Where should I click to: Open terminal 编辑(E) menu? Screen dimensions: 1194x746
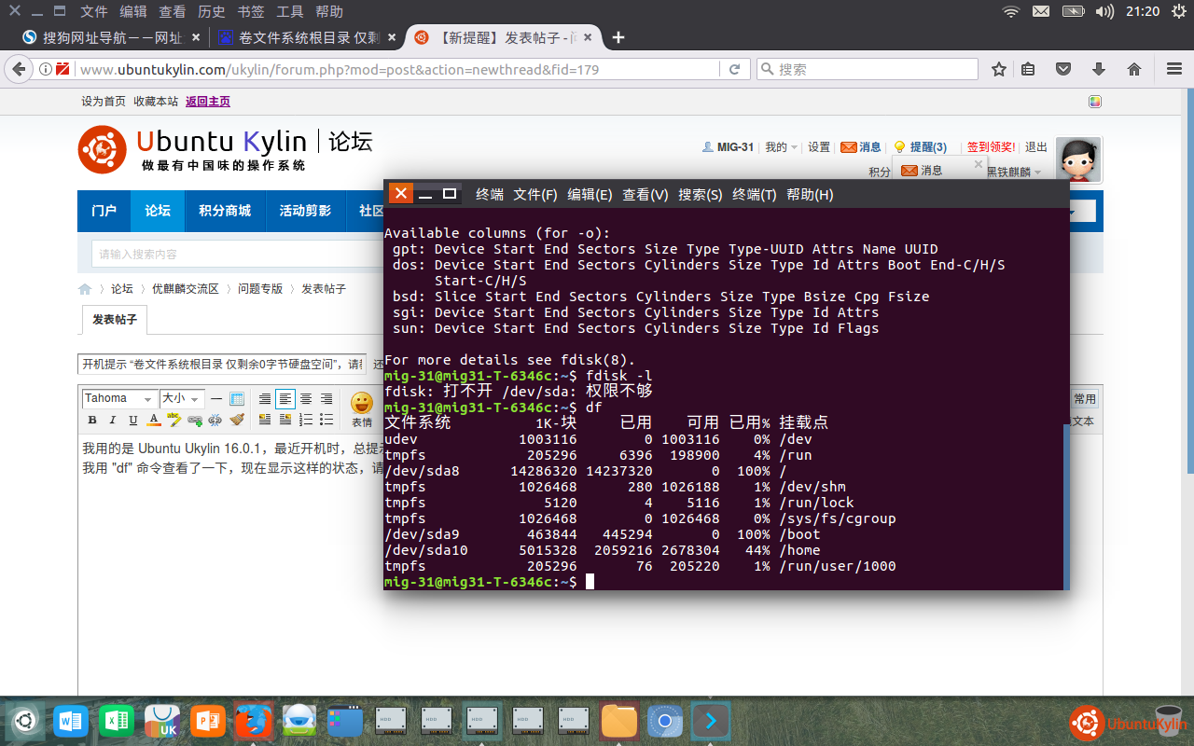590,194
